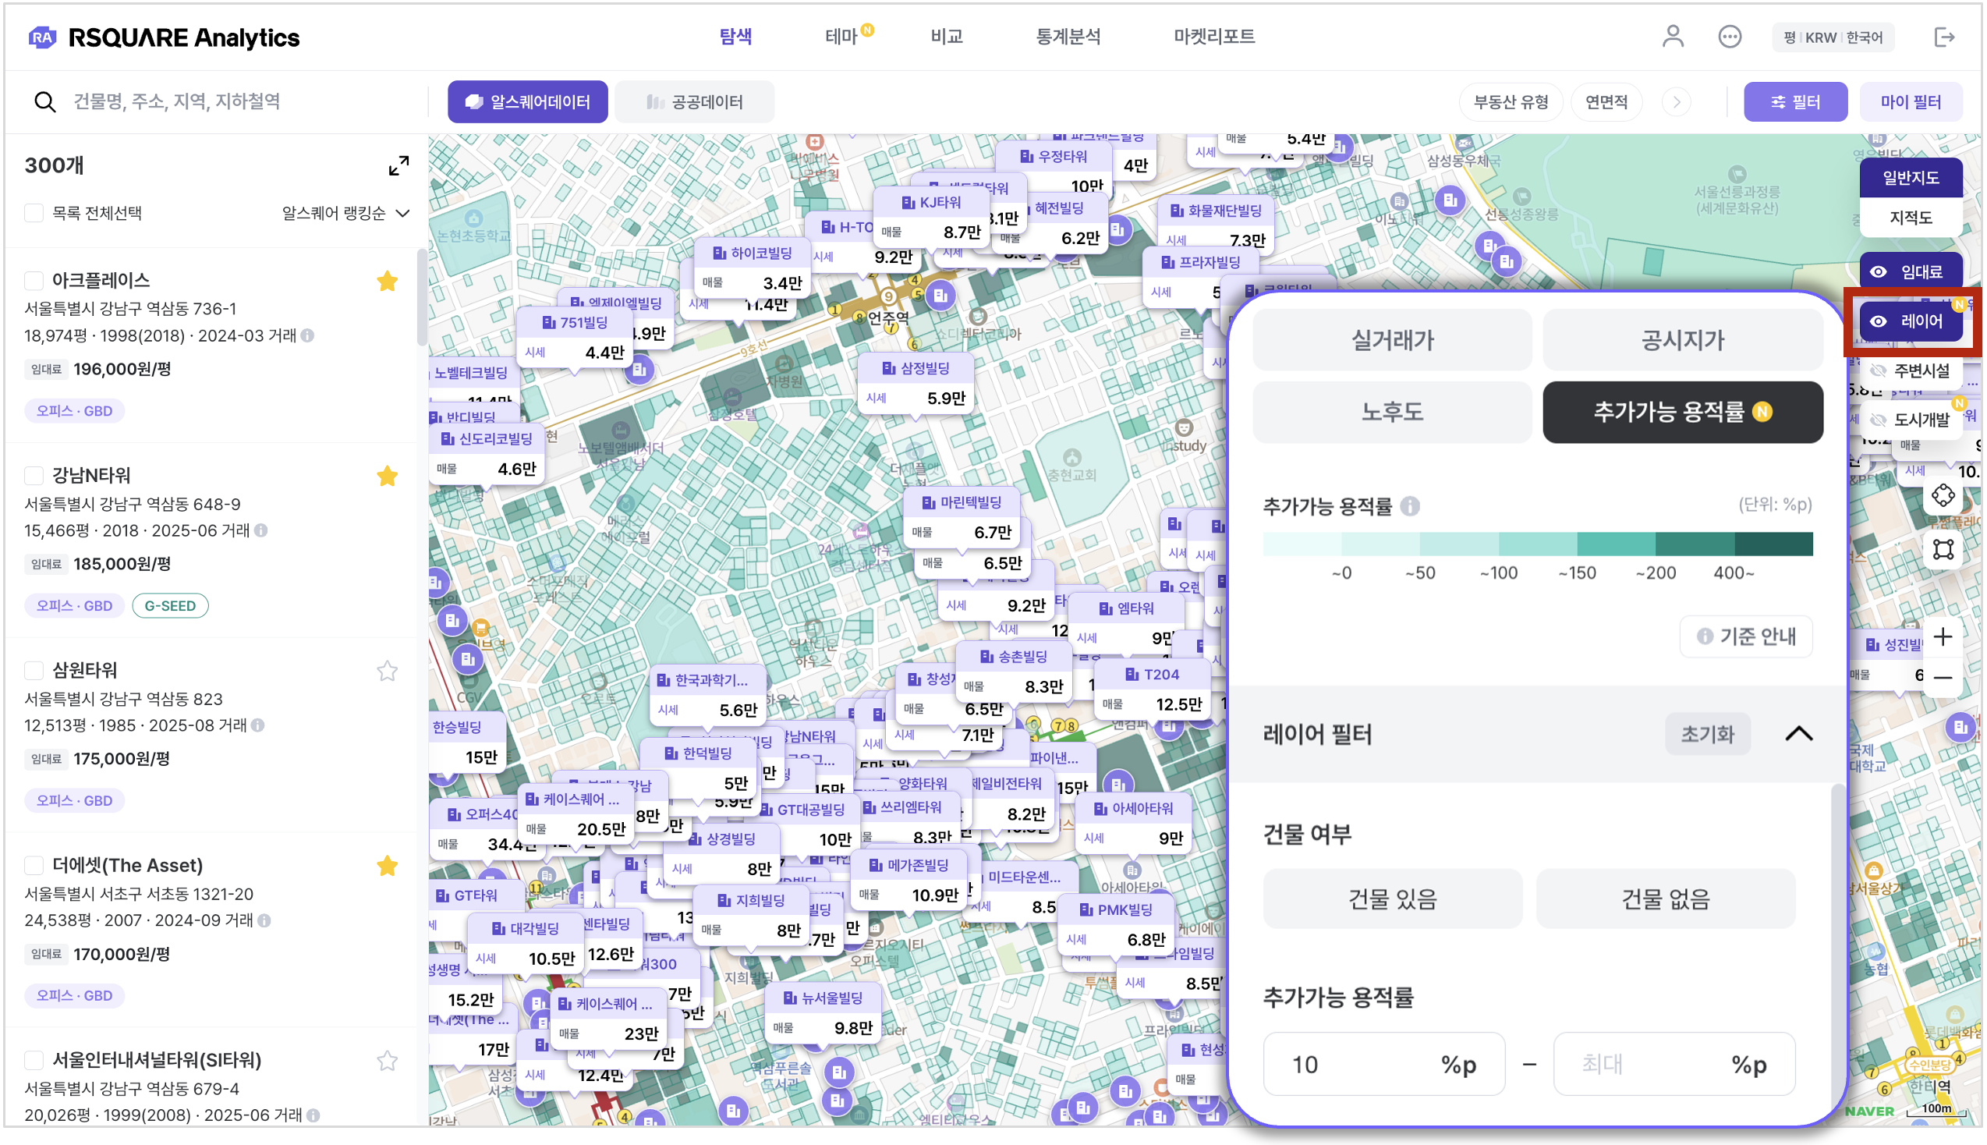The width and height of the screenshot is (1987, 1145).
Task: Click the user profile icon
Action: point(1672,36)
